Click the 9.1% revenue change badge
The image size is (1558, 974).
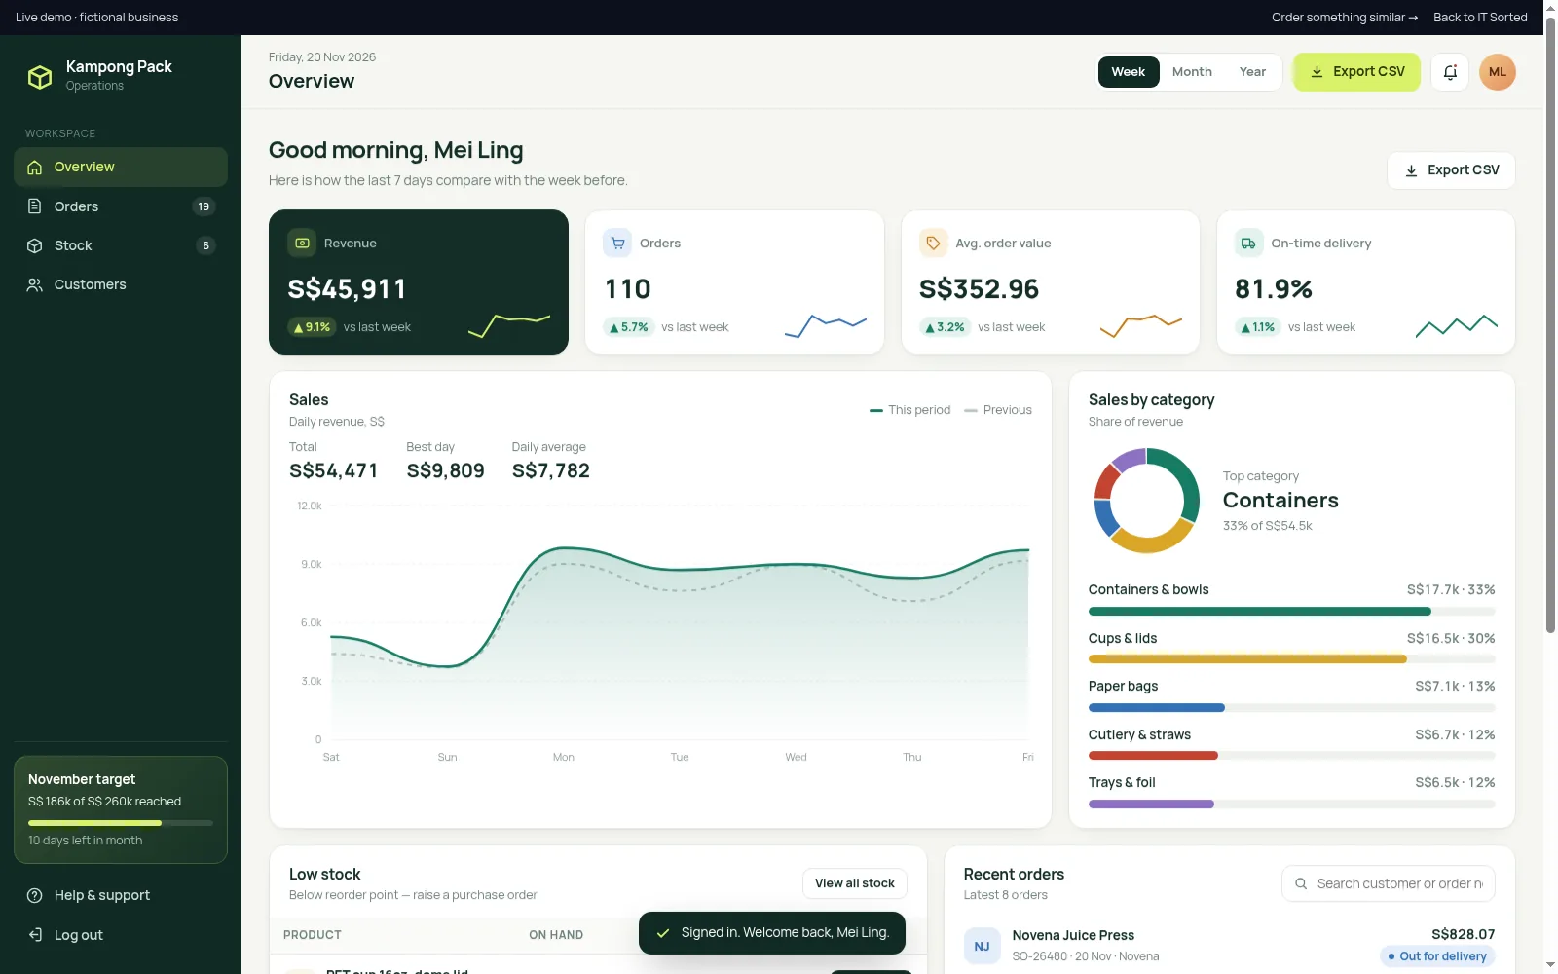point(313,327)
